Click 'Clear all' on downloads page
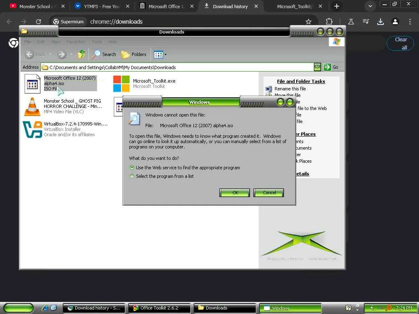This screenshot has height=314, width=419. coord(400,43)
